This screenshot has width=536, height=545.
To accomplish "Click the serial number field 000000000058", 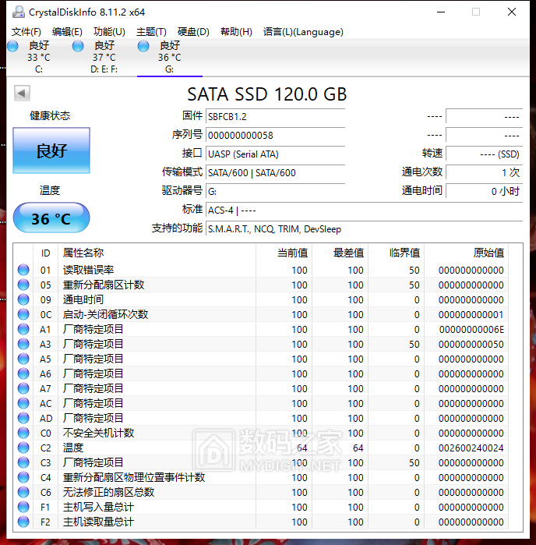I will 276,135.
